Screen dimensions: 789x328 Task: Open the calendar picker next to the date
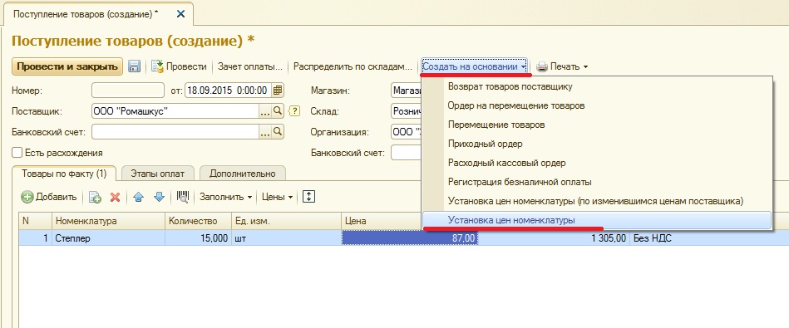tap(278, 91)
